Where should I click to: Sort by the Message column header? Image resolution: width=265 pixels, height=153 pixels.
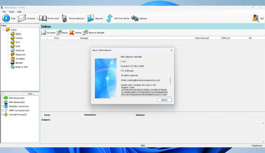tap(137, 38)
